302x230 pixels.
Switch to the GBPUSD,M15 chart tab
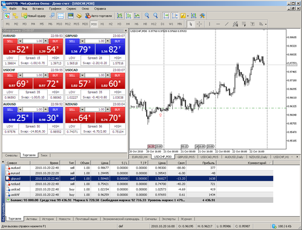(186, 157)
